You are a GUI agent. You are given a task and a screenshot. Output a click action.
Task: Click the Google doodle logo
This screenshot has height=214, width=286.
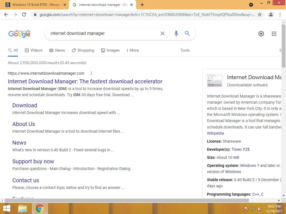[19, 34]
